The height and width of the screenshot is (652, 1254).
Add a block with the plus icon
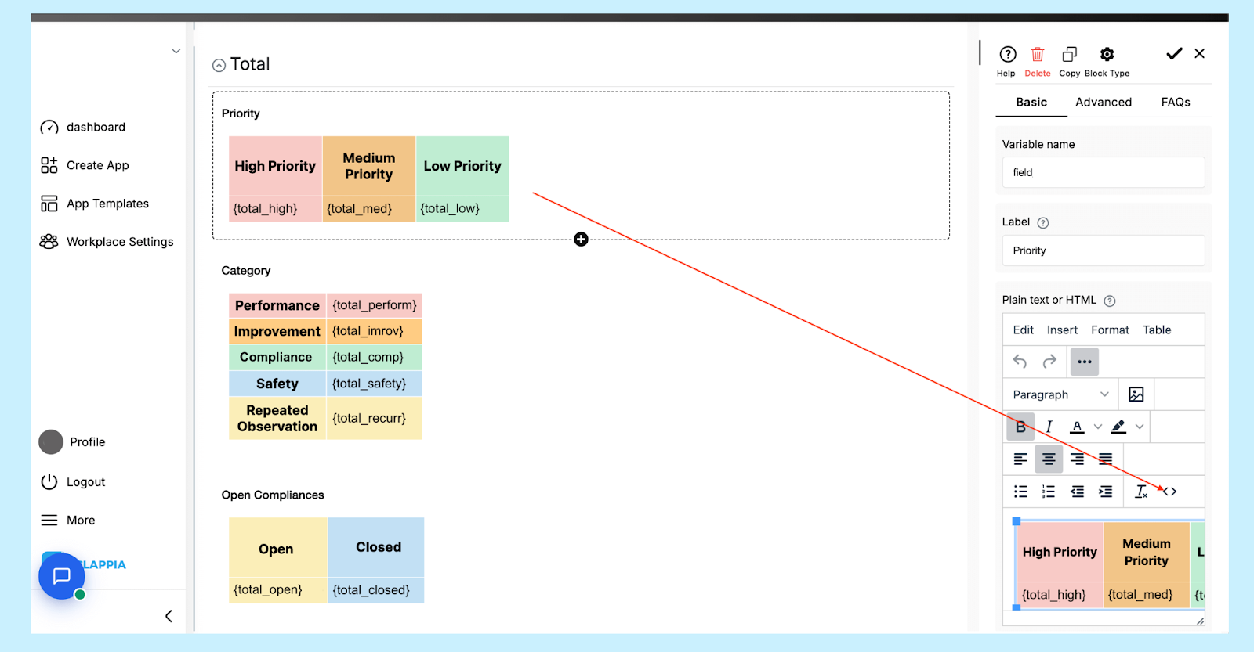[x=581, y=240]
